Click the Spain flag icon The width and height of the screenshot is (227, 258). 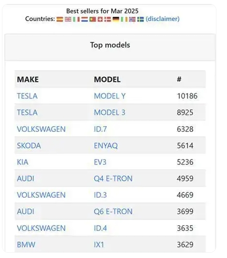[60, 19]
